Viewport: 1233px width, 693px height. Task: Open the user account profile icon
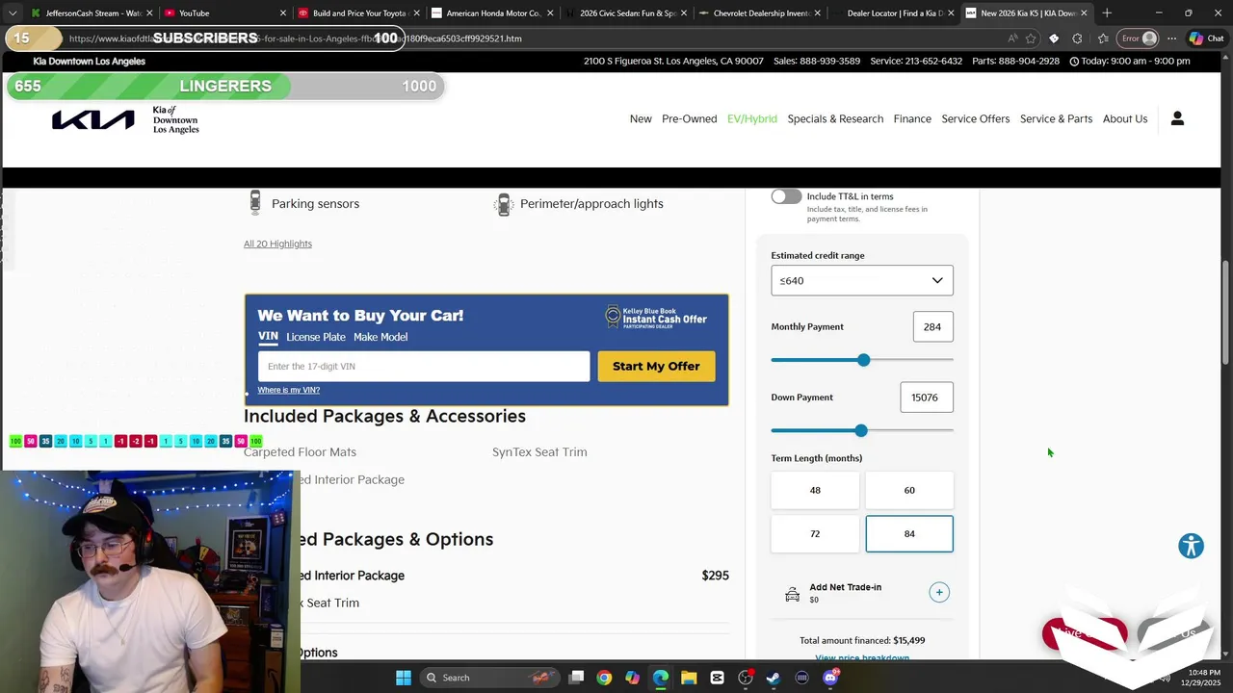click(1177, 118)
